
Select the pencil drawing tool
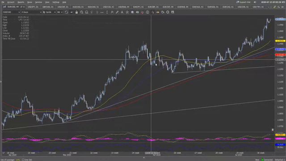117,12
